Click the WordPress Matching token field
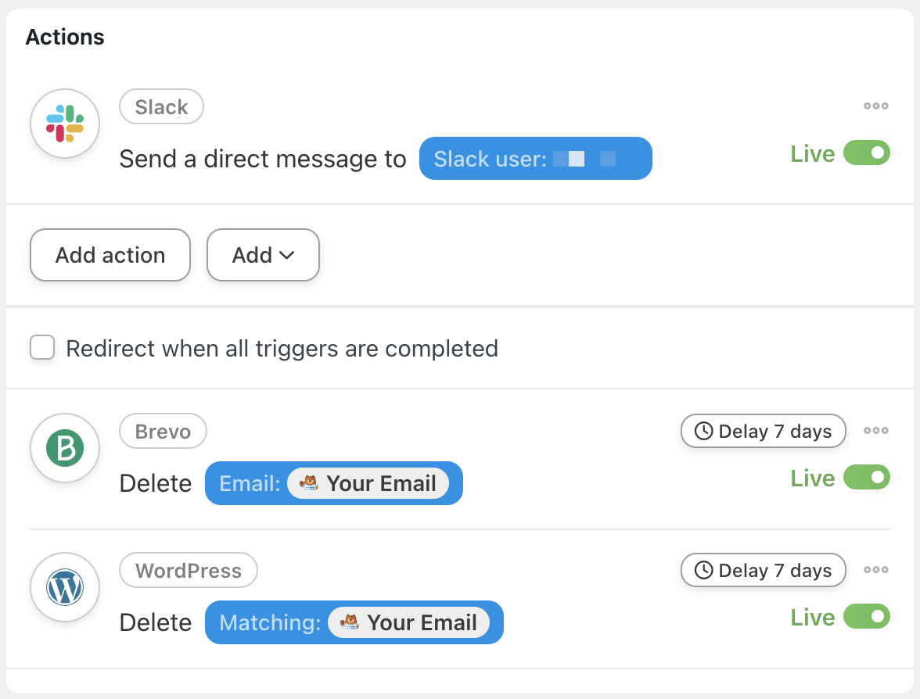 (354, 622)
